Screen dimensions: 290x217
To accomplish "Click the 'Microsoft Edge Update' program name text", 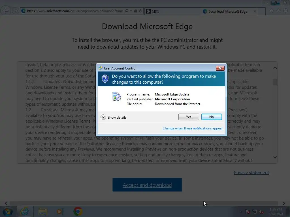I will 172,94.
